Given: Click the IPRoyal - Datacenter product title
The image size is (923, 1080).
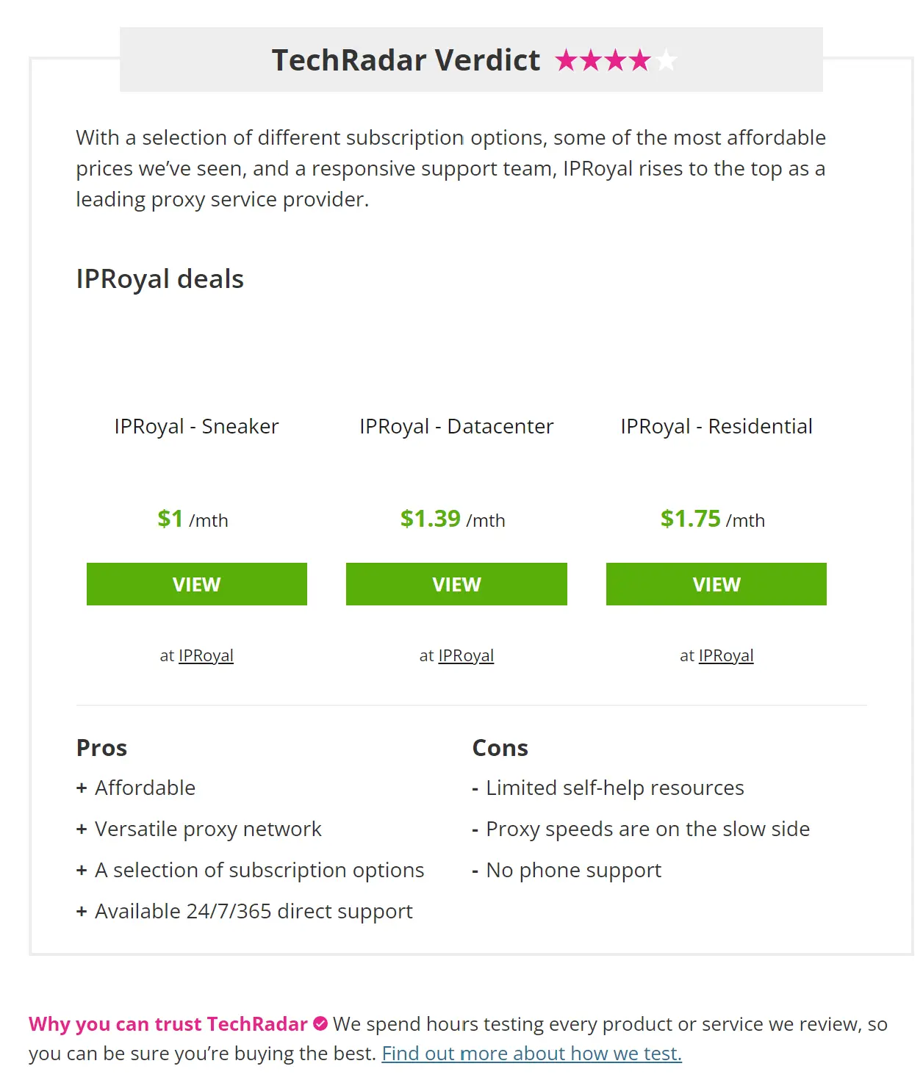Looking at the screenshot, I should (456, 426).
